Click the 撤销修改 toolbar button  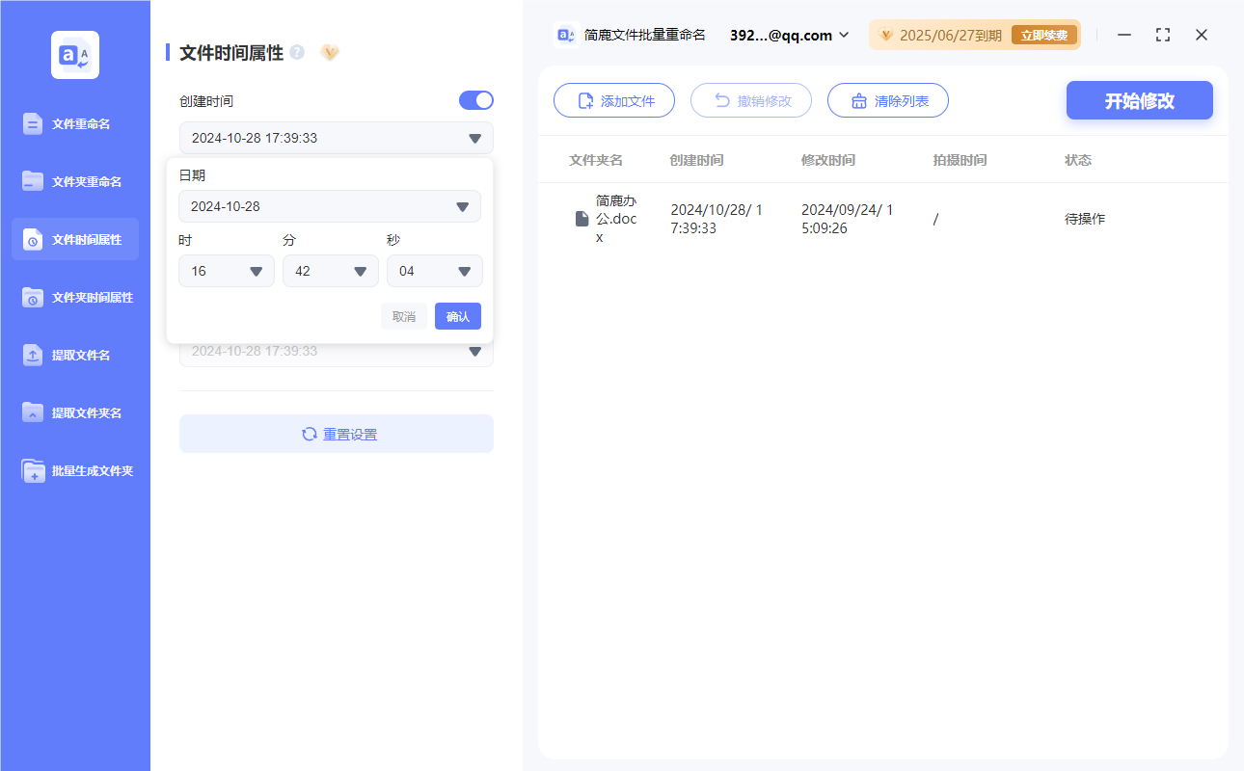pyautogui.click(x=750, y=100)
